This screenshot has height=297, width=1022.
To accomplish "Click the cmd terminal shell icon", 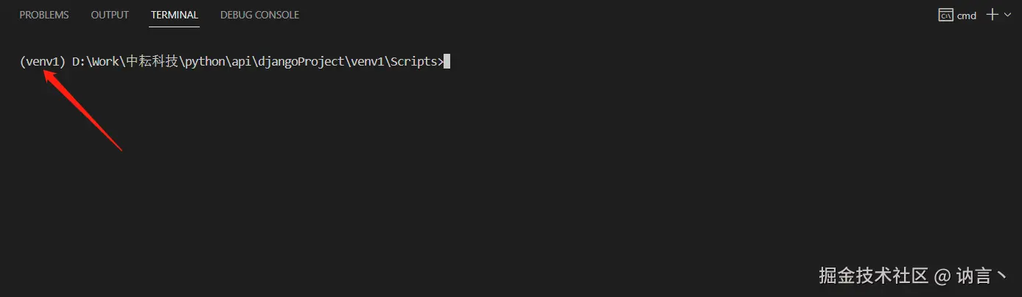I will coord(945,15).
